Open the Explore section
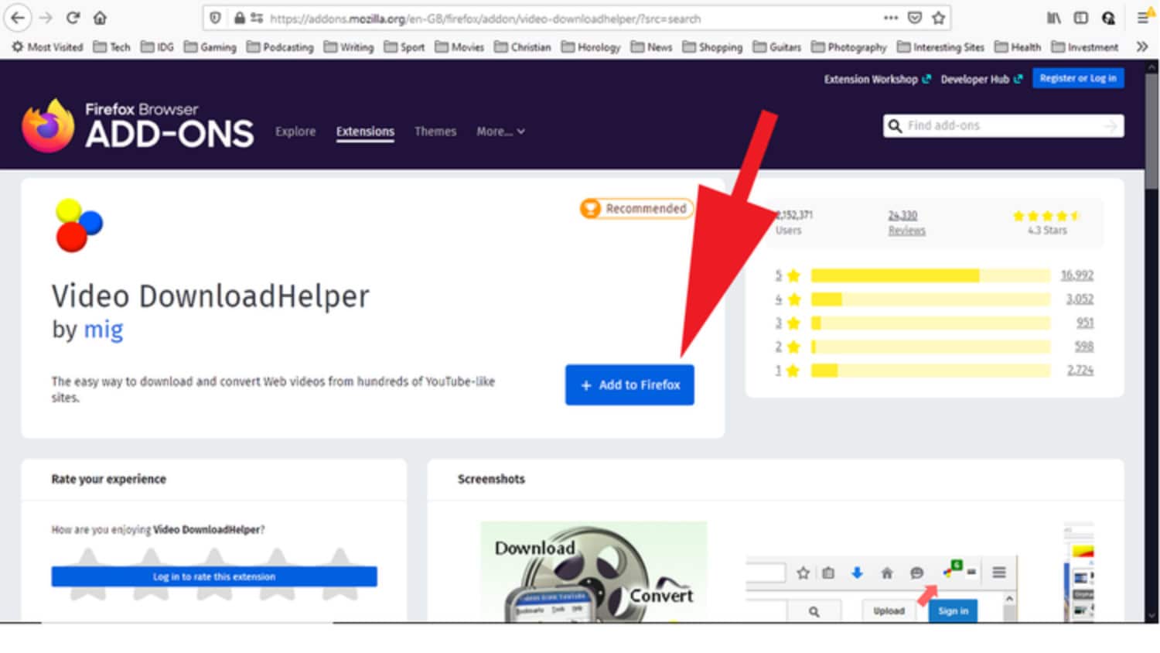Screen dimensions: 1160x653 coord(295,132)
